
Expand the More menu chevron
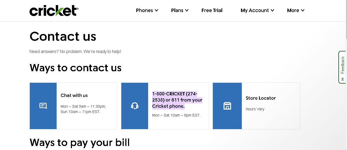[303, 10]
